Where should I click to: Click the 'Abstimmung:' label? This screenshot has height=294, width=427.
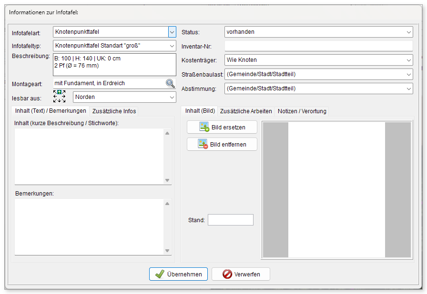coord(199,89)
